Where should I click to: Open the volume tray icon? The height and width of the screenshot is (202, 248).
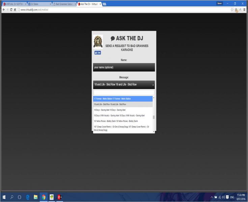223,197
